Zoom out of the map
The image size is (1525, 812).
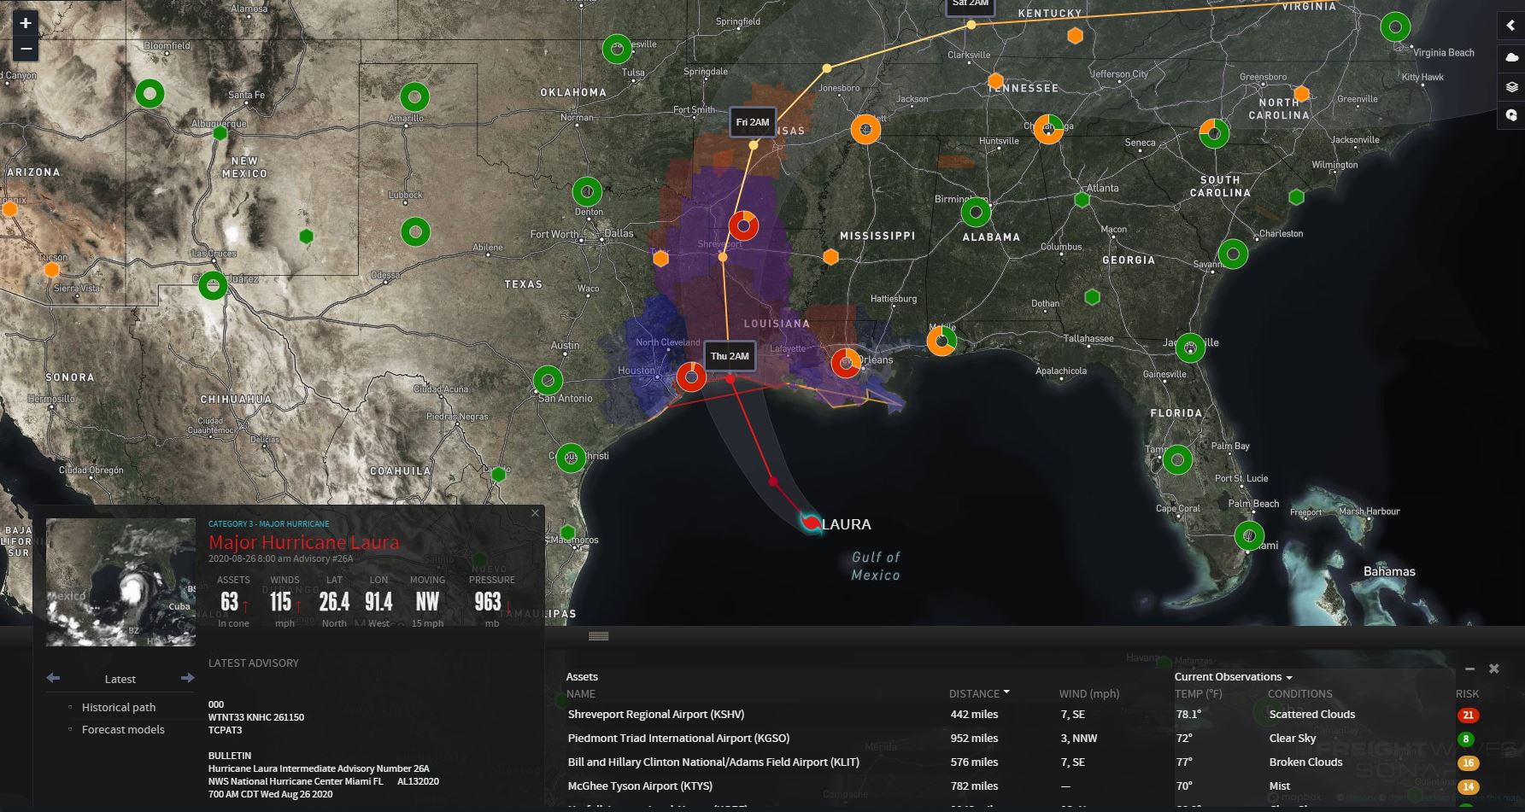[x=26, y=49]
